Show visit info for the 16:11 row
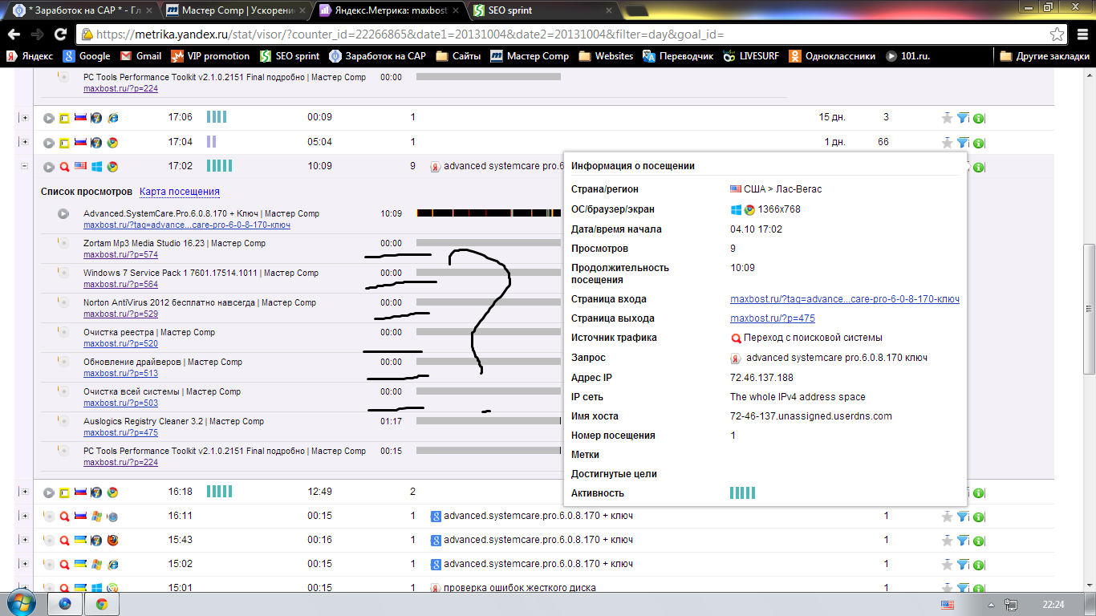The height and width of the screenshot is (616, 1096). [978, 517]
